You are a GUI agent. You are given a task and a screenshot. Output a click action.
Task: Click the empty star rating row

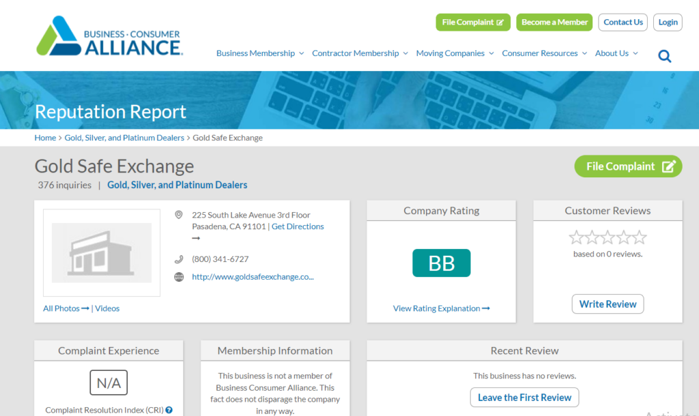608,237
